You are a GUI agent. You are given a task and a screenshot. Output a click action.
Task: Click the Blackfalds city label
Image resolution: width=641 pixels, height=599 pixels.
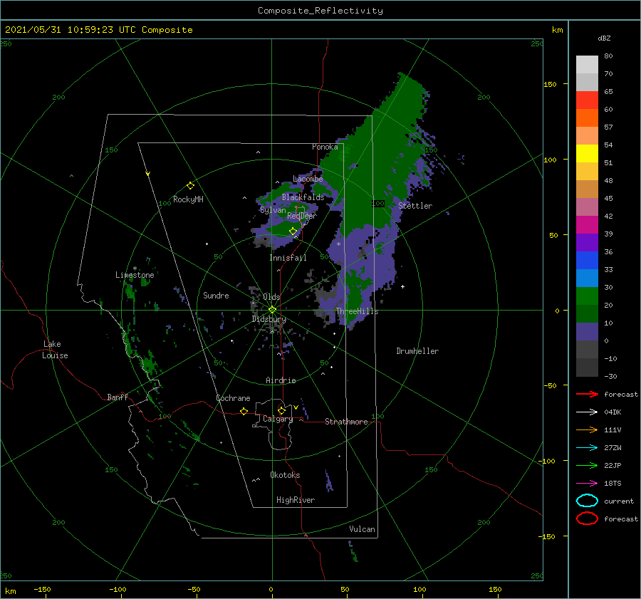pos(303,197)
